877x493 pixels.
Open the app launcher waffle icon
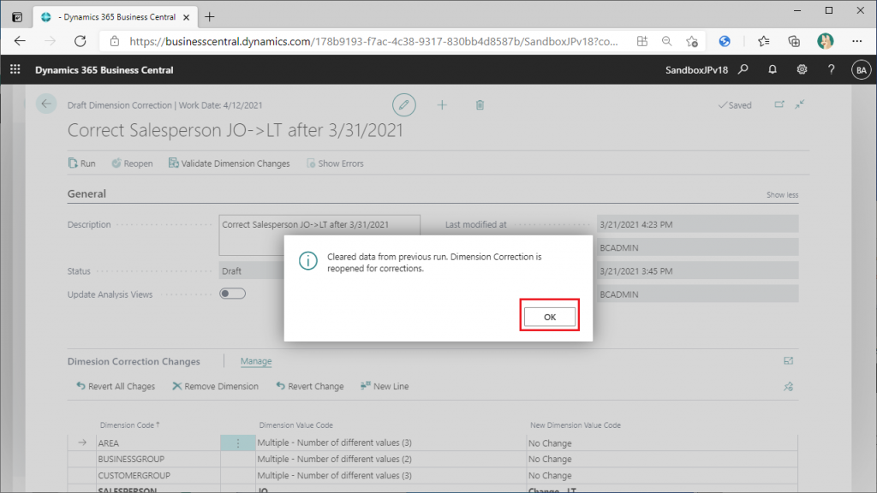coord(15,69)
